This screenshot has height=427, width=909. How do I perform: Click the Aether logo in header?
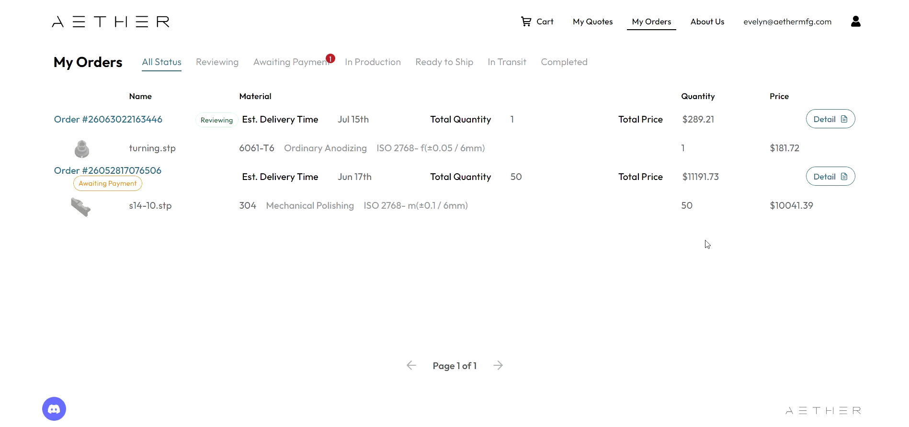[x=111, y=22]
